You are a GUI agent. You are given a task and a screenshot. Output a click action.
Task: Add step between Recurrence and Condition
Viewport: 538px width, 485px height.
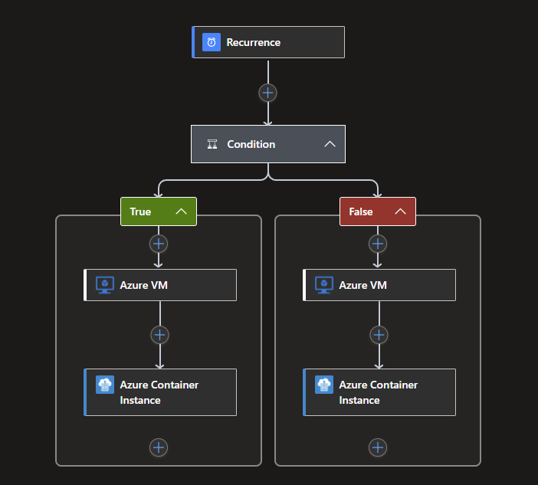(x=267, y=93)
